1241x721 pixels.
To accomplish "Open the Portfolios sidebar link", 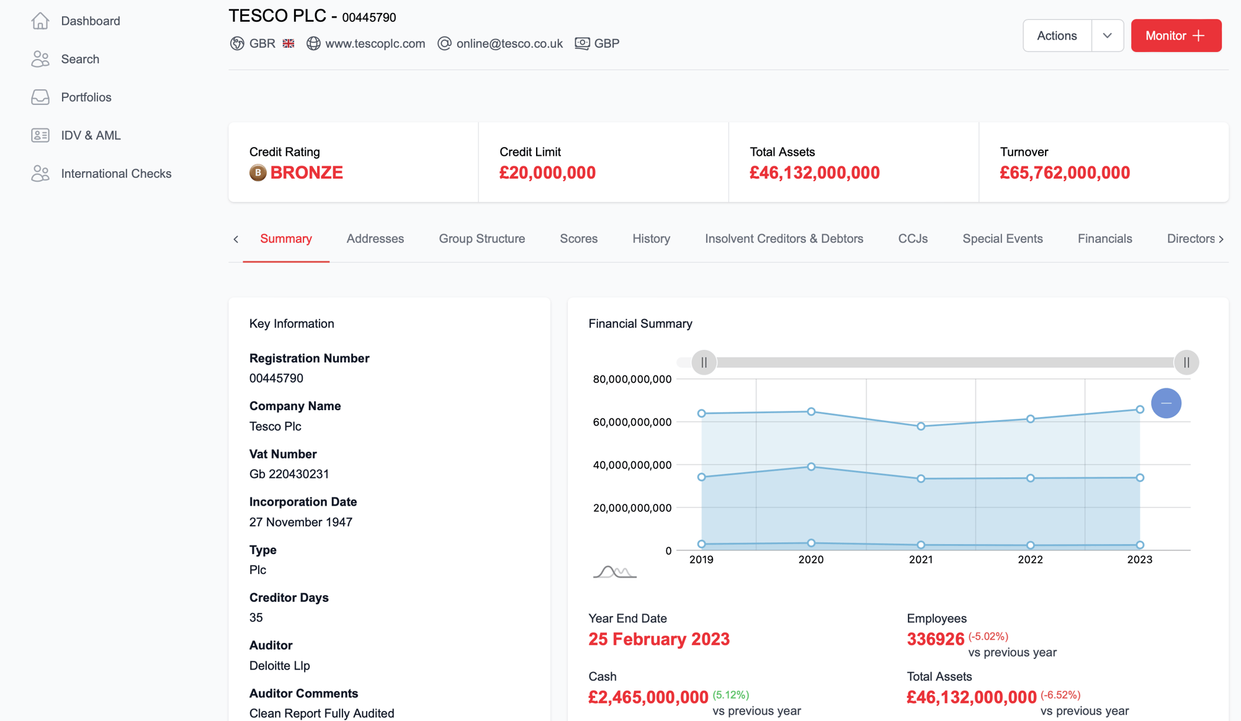I will coord(86,97).
